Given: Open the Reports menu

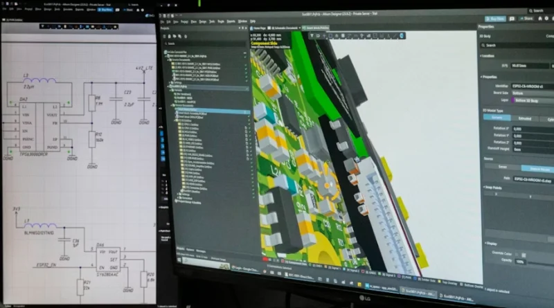Looking at the screenshot, I should [x=231, y=21].
